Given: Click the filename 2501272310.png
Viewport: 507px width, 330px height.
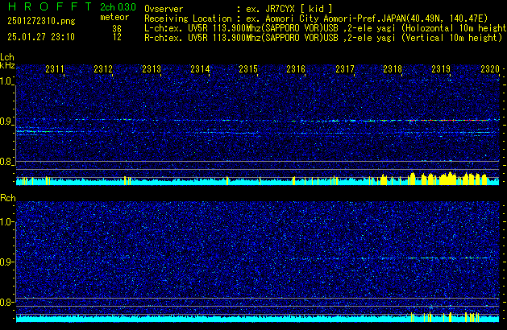Looking at the screenshot, I should pos(41,21).
